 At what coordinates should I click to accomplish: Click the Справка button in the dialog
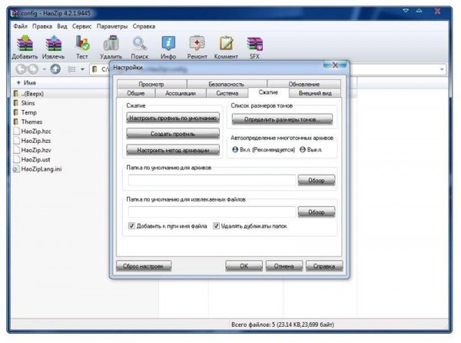tap(324, 266)
